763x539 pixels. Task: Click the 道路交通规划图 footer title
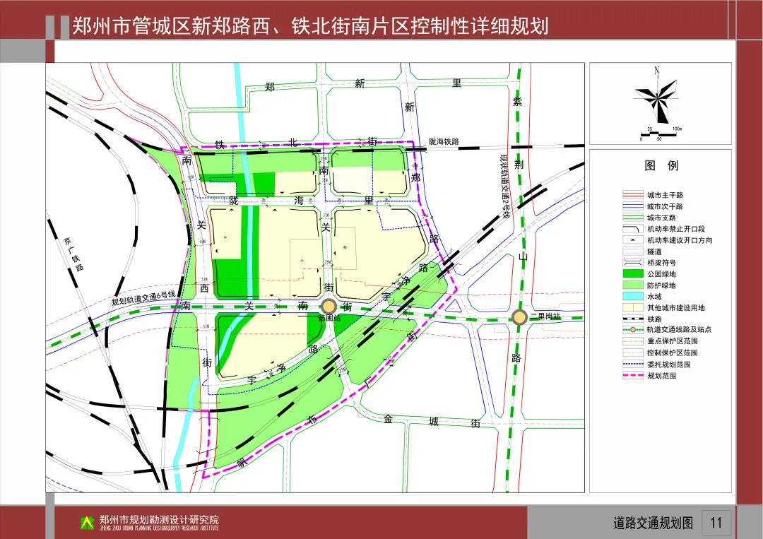point(653,523)
